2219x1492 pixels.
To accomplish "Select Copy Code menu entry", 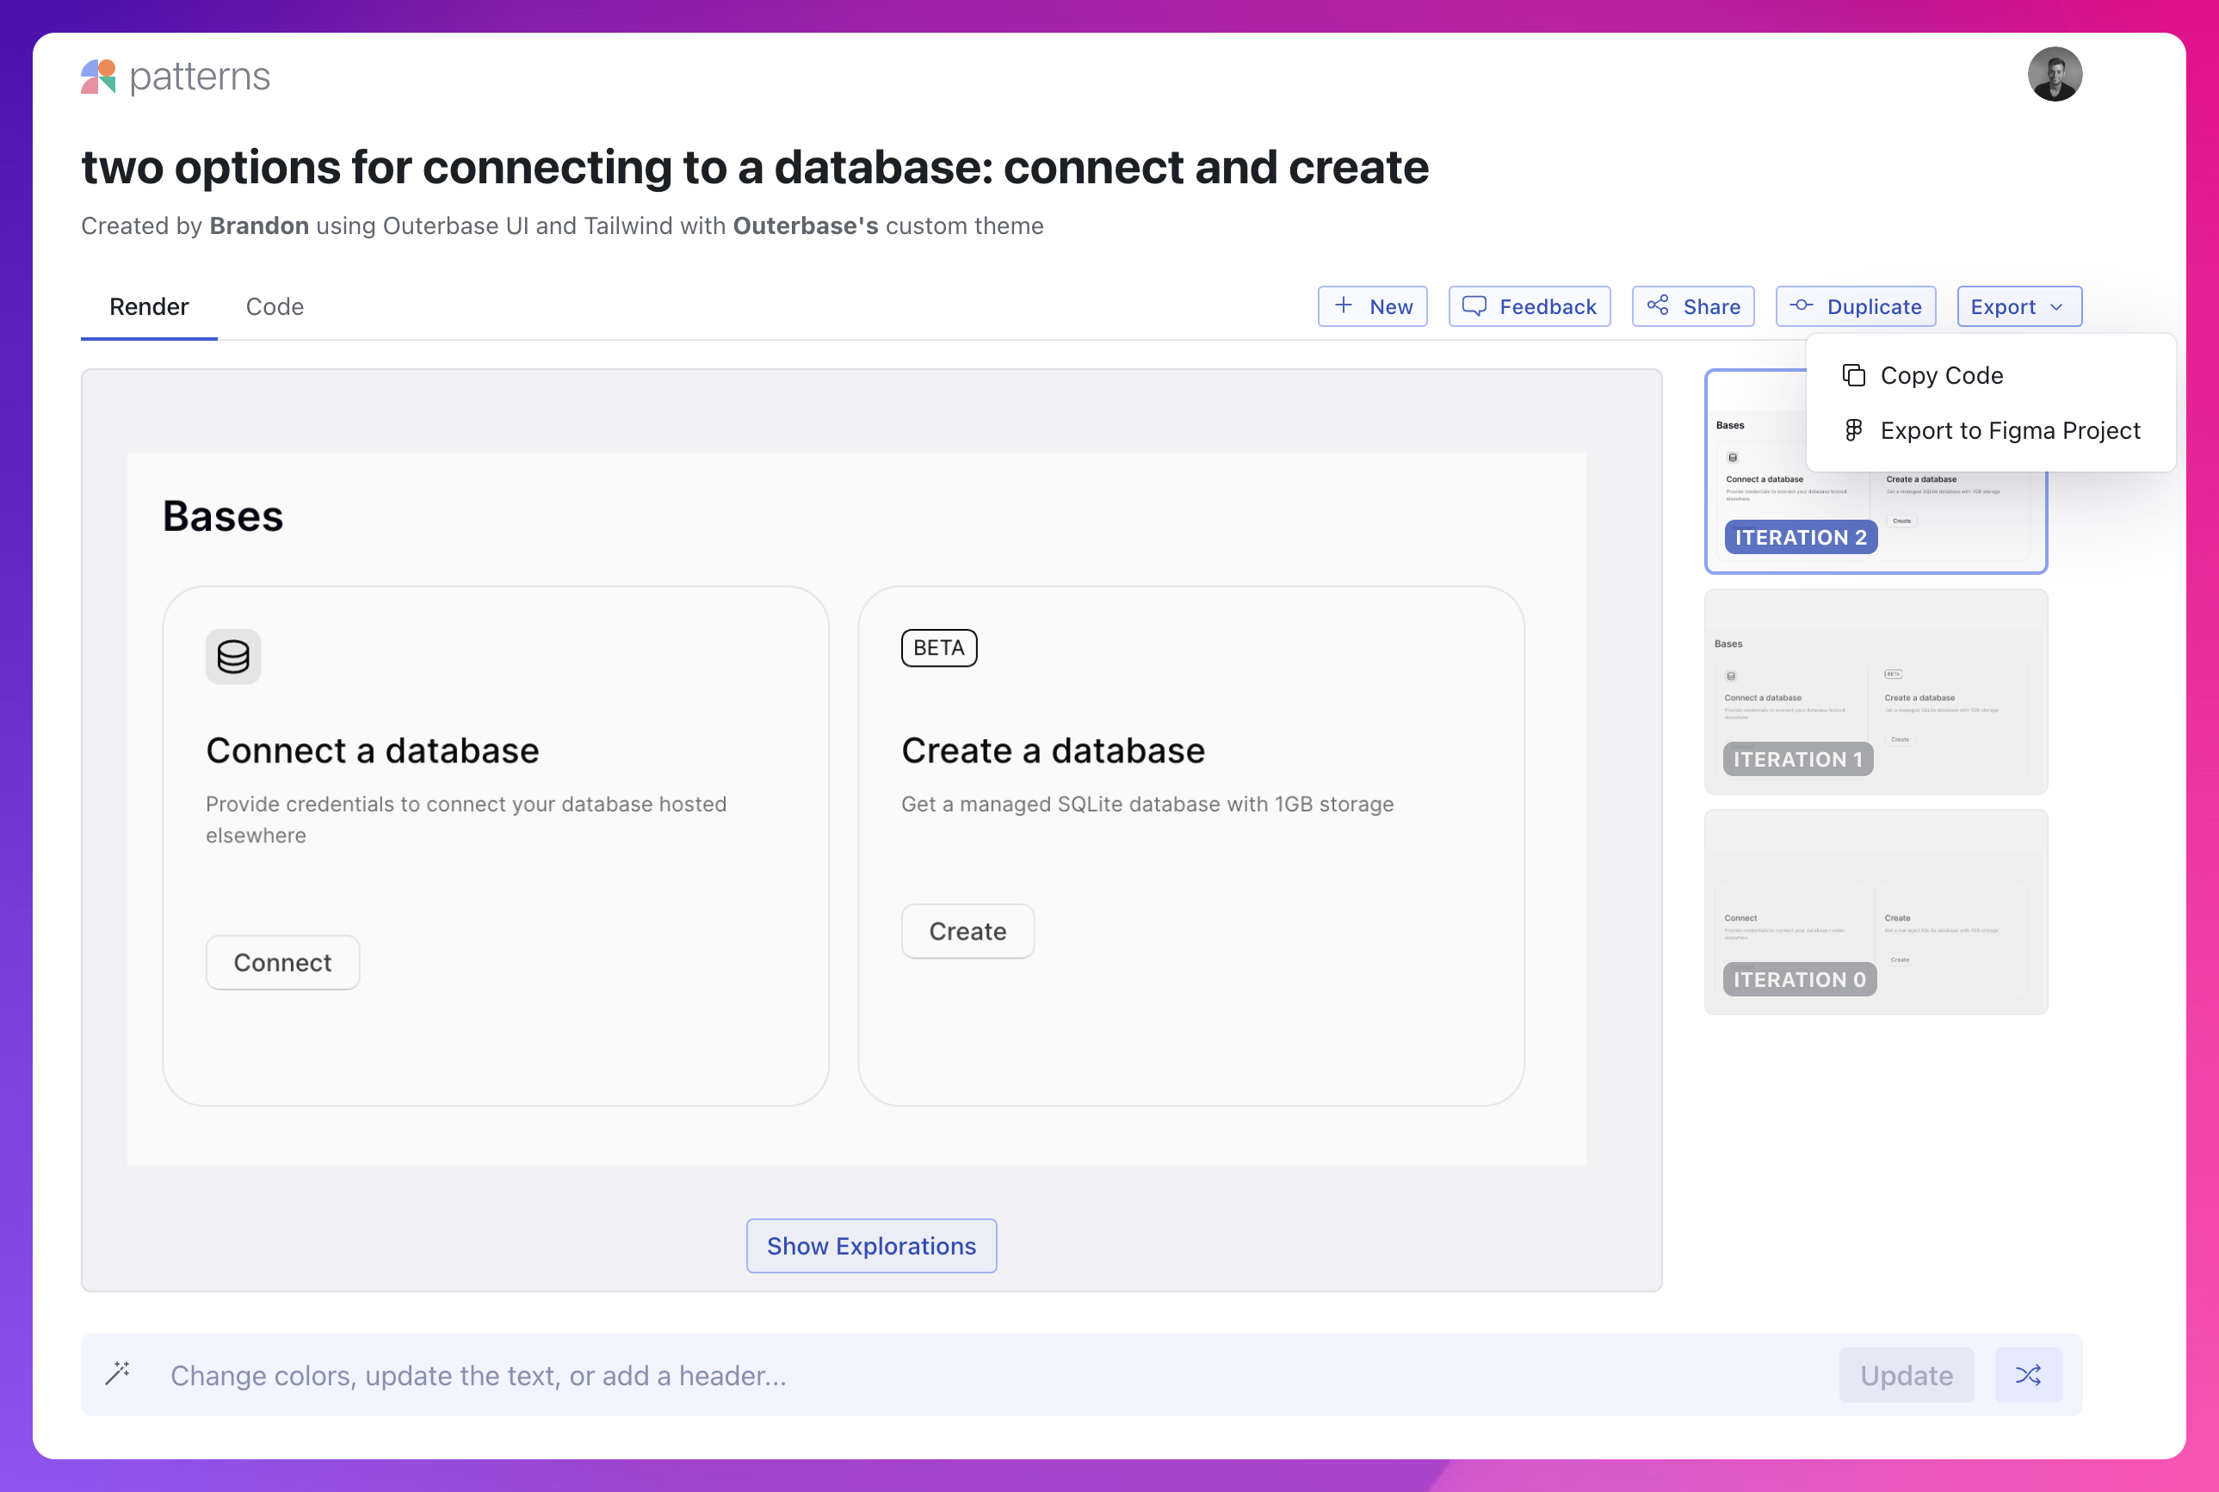I will click(1941, 376).
